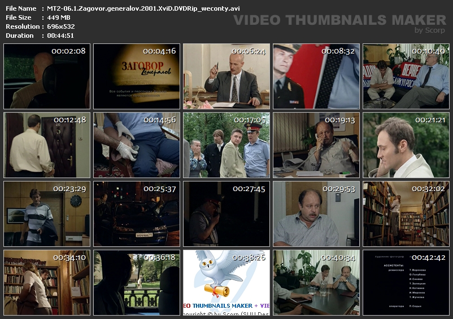453x319 pixels.
Task: Click the file size value 449 MB
Action: [59, 17]
